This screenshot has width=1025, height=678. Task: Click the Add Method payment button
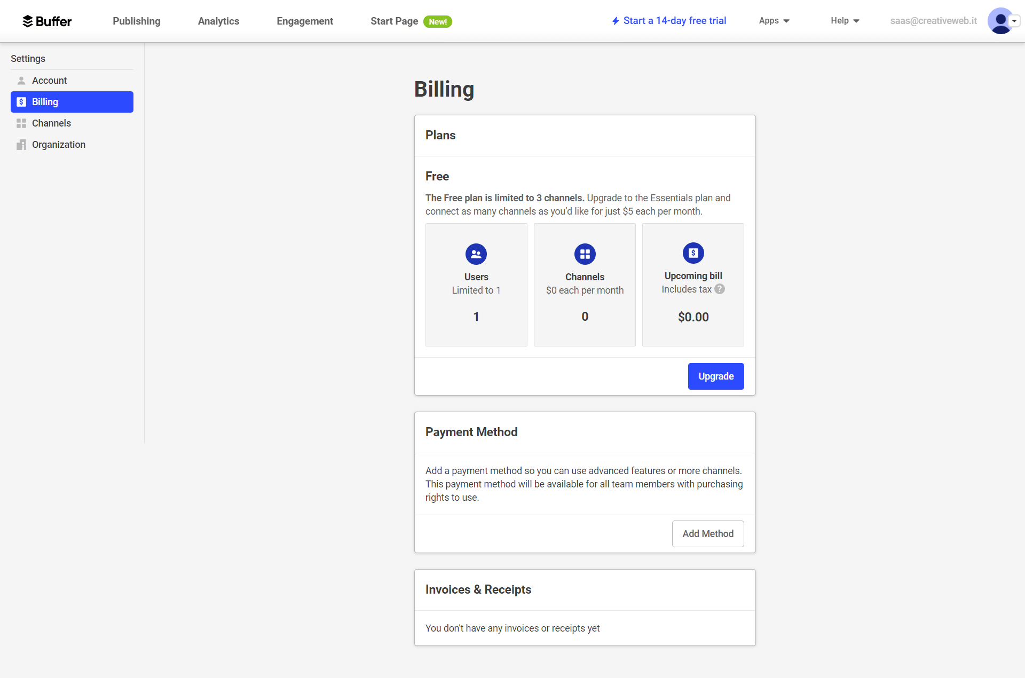[707, 534]
